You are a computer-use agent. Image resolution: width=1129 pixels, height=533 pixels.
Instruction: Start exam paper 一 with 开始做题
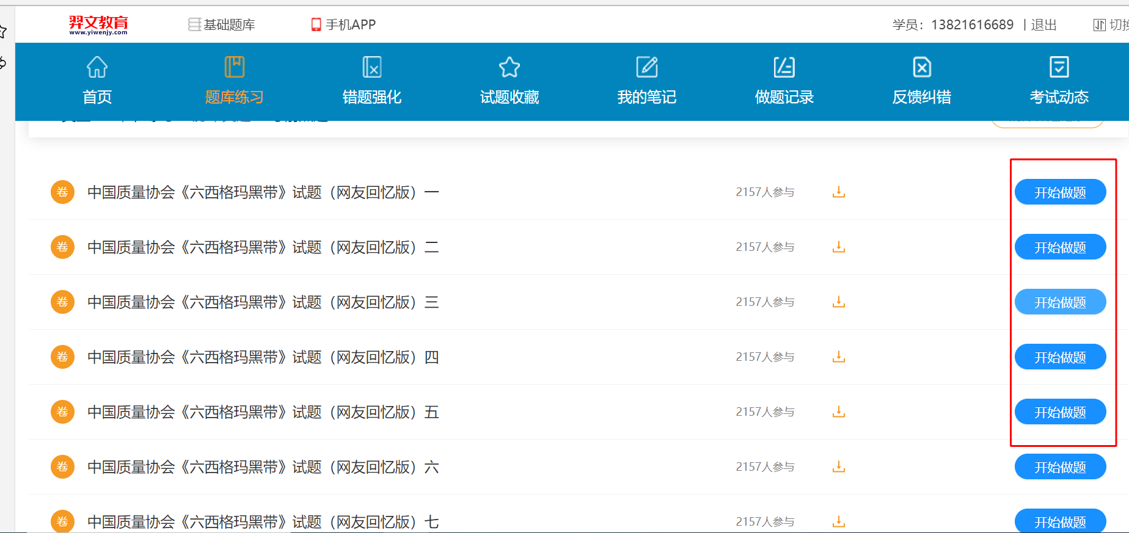1060,192
